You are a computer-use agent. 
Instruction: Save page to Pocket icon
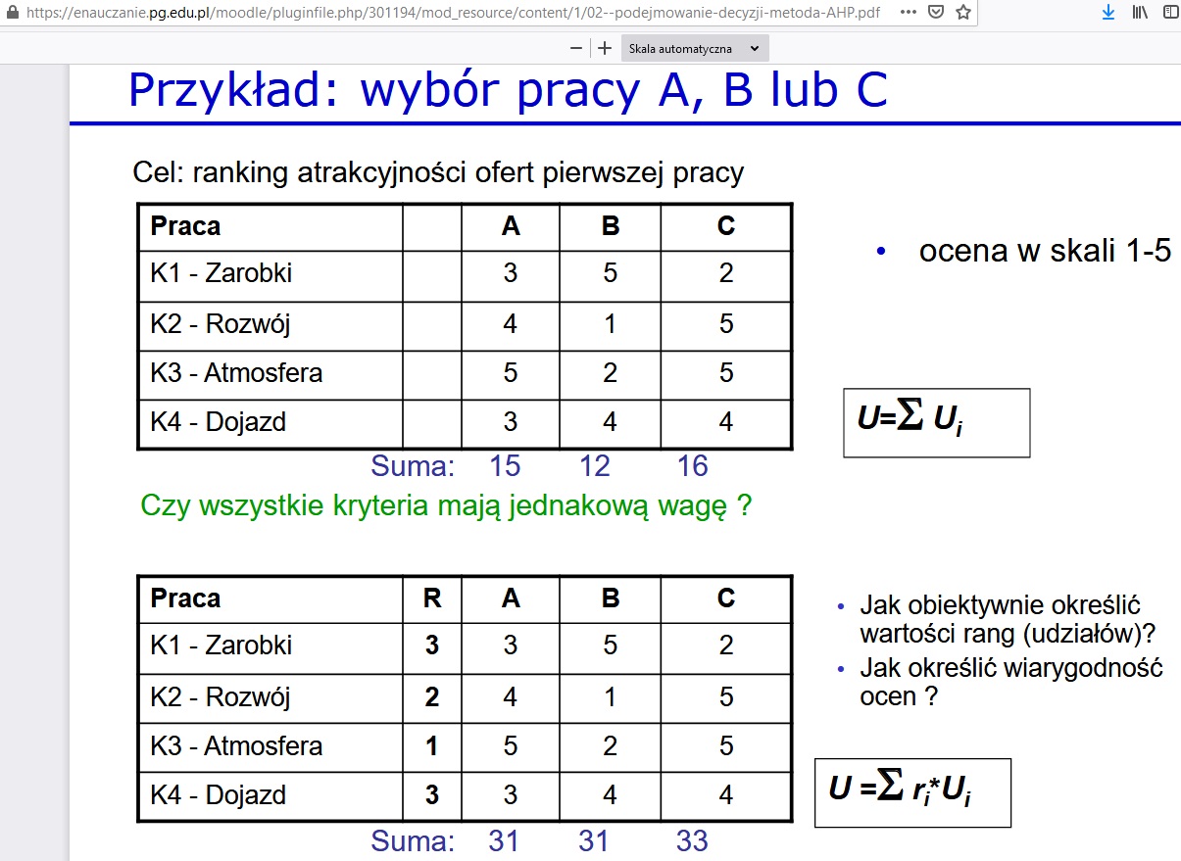[x=936, y=13]
